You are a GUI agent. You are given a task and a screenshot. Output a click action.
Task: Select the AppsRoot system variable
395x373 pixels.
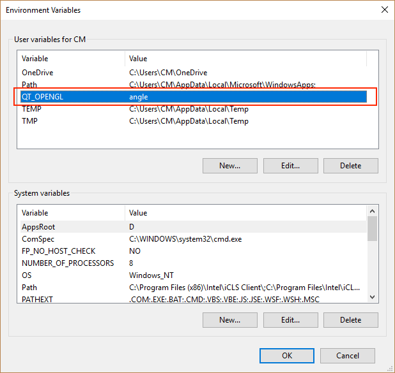(x=38, y=227)
